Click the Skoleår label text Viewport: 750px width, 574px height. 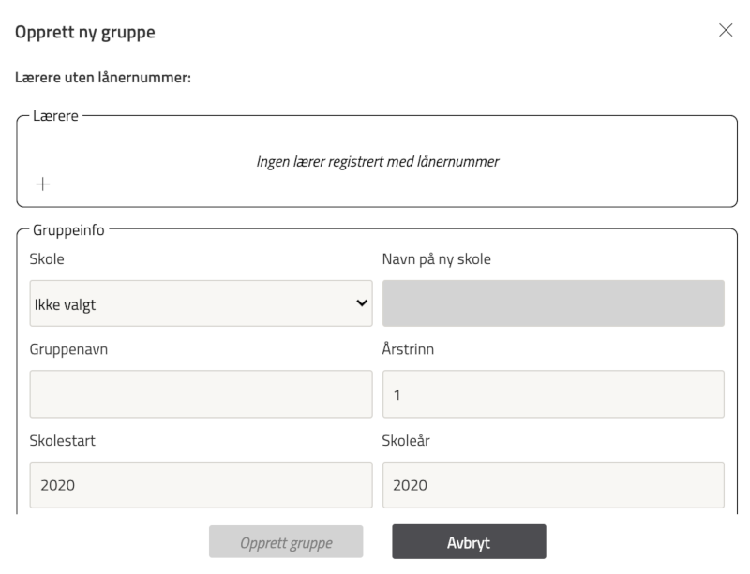409,441
